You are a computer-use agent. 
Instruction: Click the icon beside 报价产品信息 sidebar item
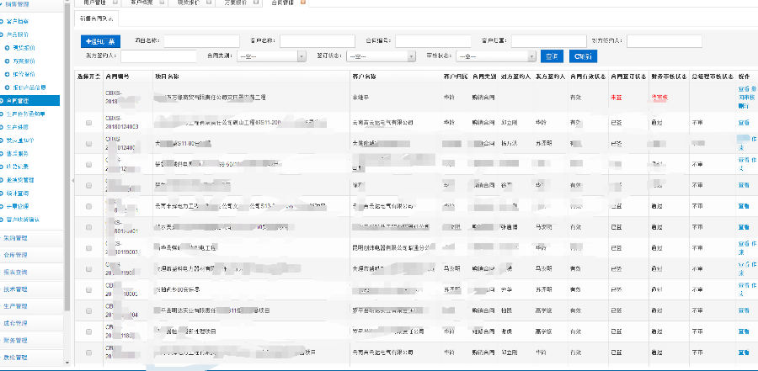8,87
